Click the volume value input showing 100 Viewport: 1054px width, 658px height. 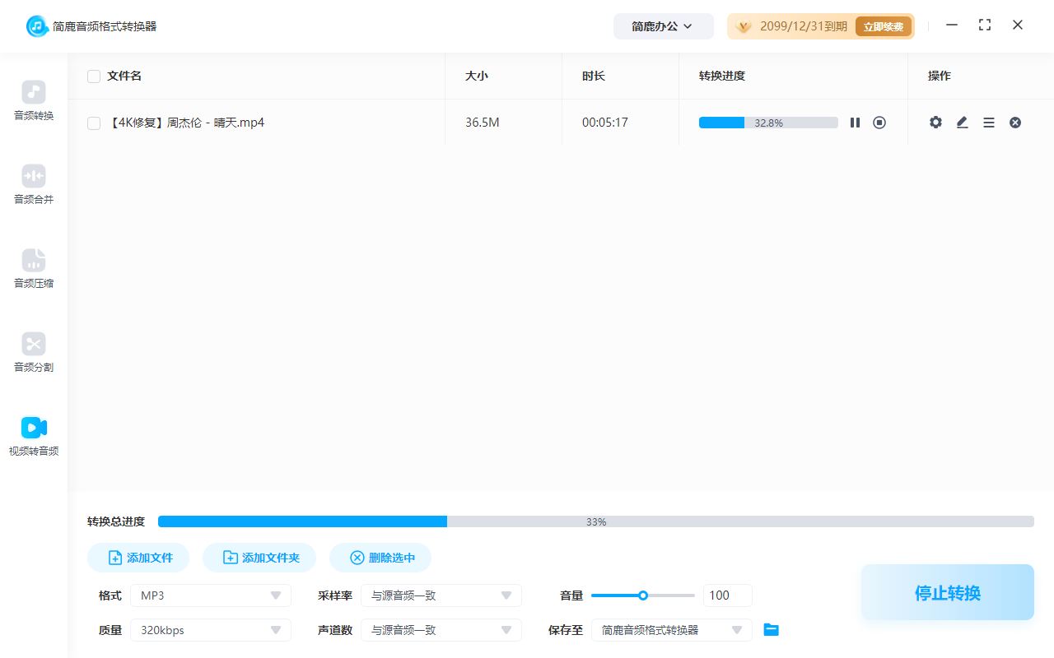[x=727, y=595]
